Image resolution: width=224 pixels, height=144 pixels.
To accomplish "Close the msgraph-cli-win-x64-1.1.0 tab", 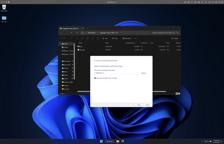I will tap(83, 28).
